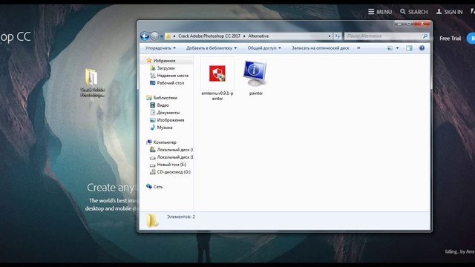Click the Избранное star icon
The height and width of the screenshot is (267, 475).
(x=148, y=60)
